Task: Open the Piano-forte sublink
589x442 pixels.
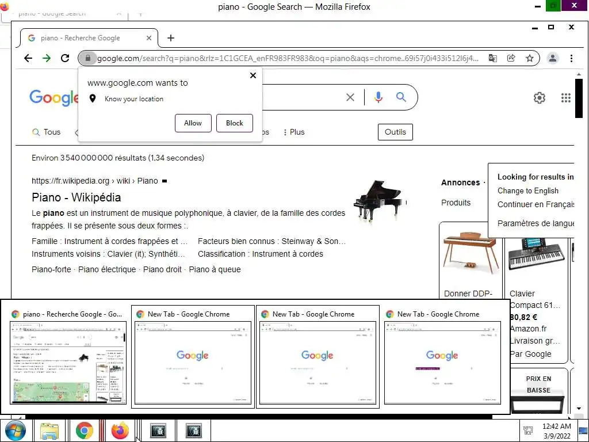Action: pos(51,269)
